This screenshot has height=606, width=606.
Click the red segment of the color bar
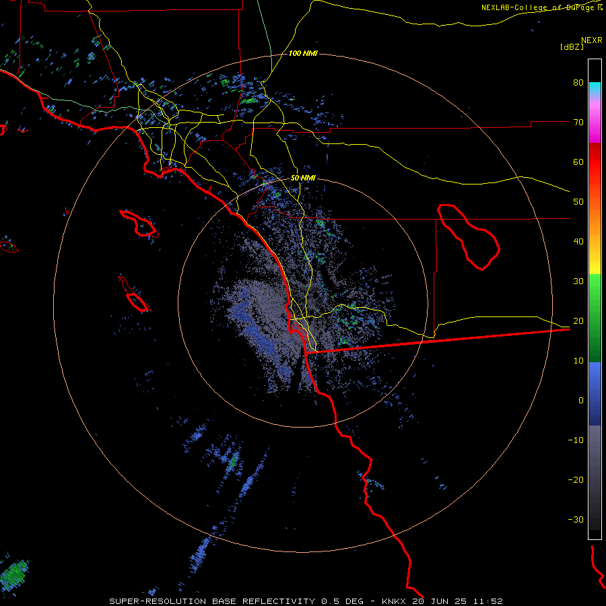595,162
